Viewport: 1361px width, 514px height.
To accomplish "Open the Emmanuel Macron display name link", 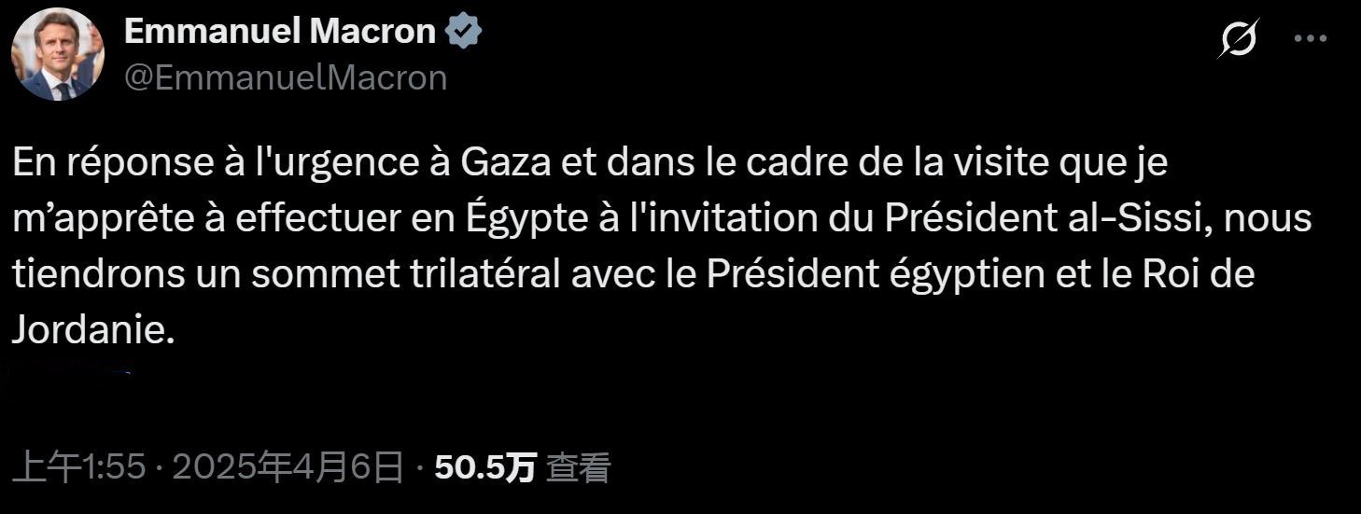I will (x=279, y=32).
